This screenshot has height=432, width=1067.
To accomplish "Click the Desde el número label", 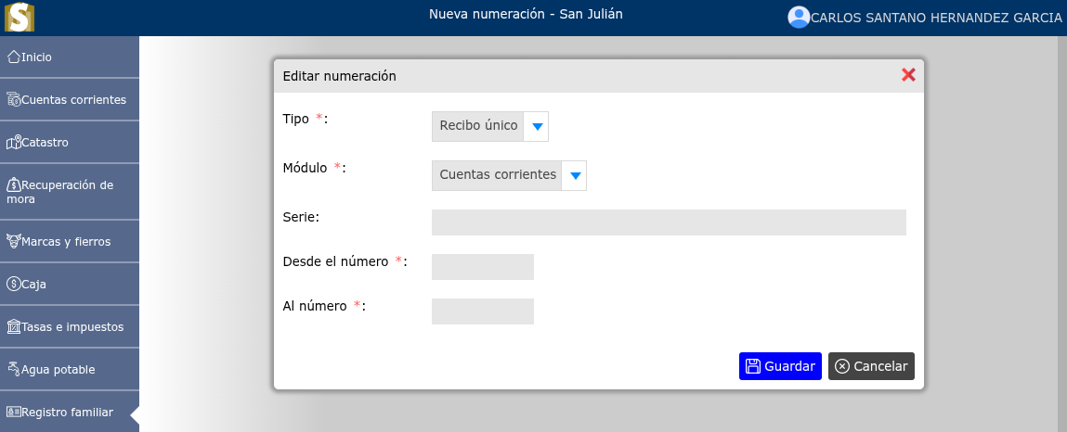I will tap(345, 261).
